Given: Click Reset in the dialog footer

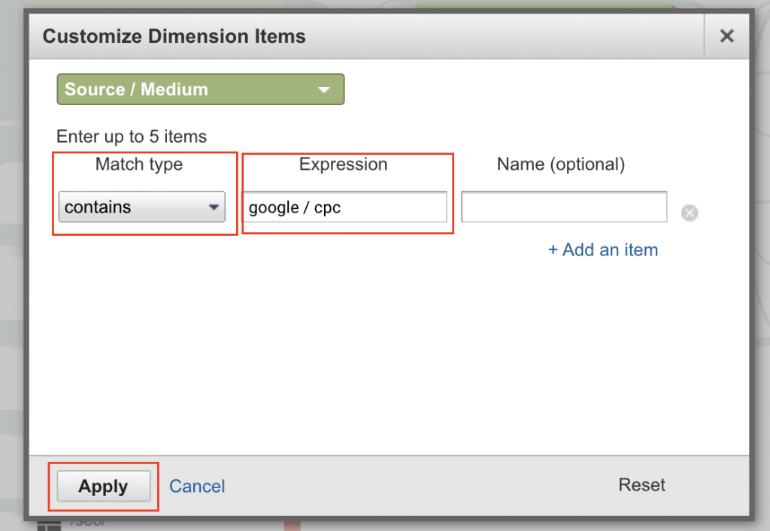Looking at the screenshot, I should point(641,484).
